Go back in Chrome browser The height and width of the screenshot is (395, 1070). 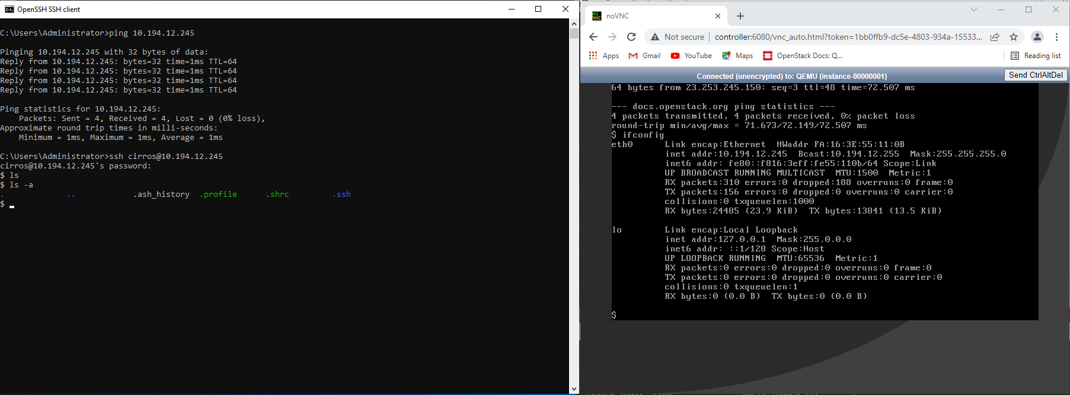(x=593, y=37)
